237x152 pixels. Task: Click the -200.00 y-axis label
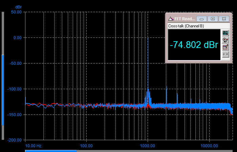click(x=15, y=140)
